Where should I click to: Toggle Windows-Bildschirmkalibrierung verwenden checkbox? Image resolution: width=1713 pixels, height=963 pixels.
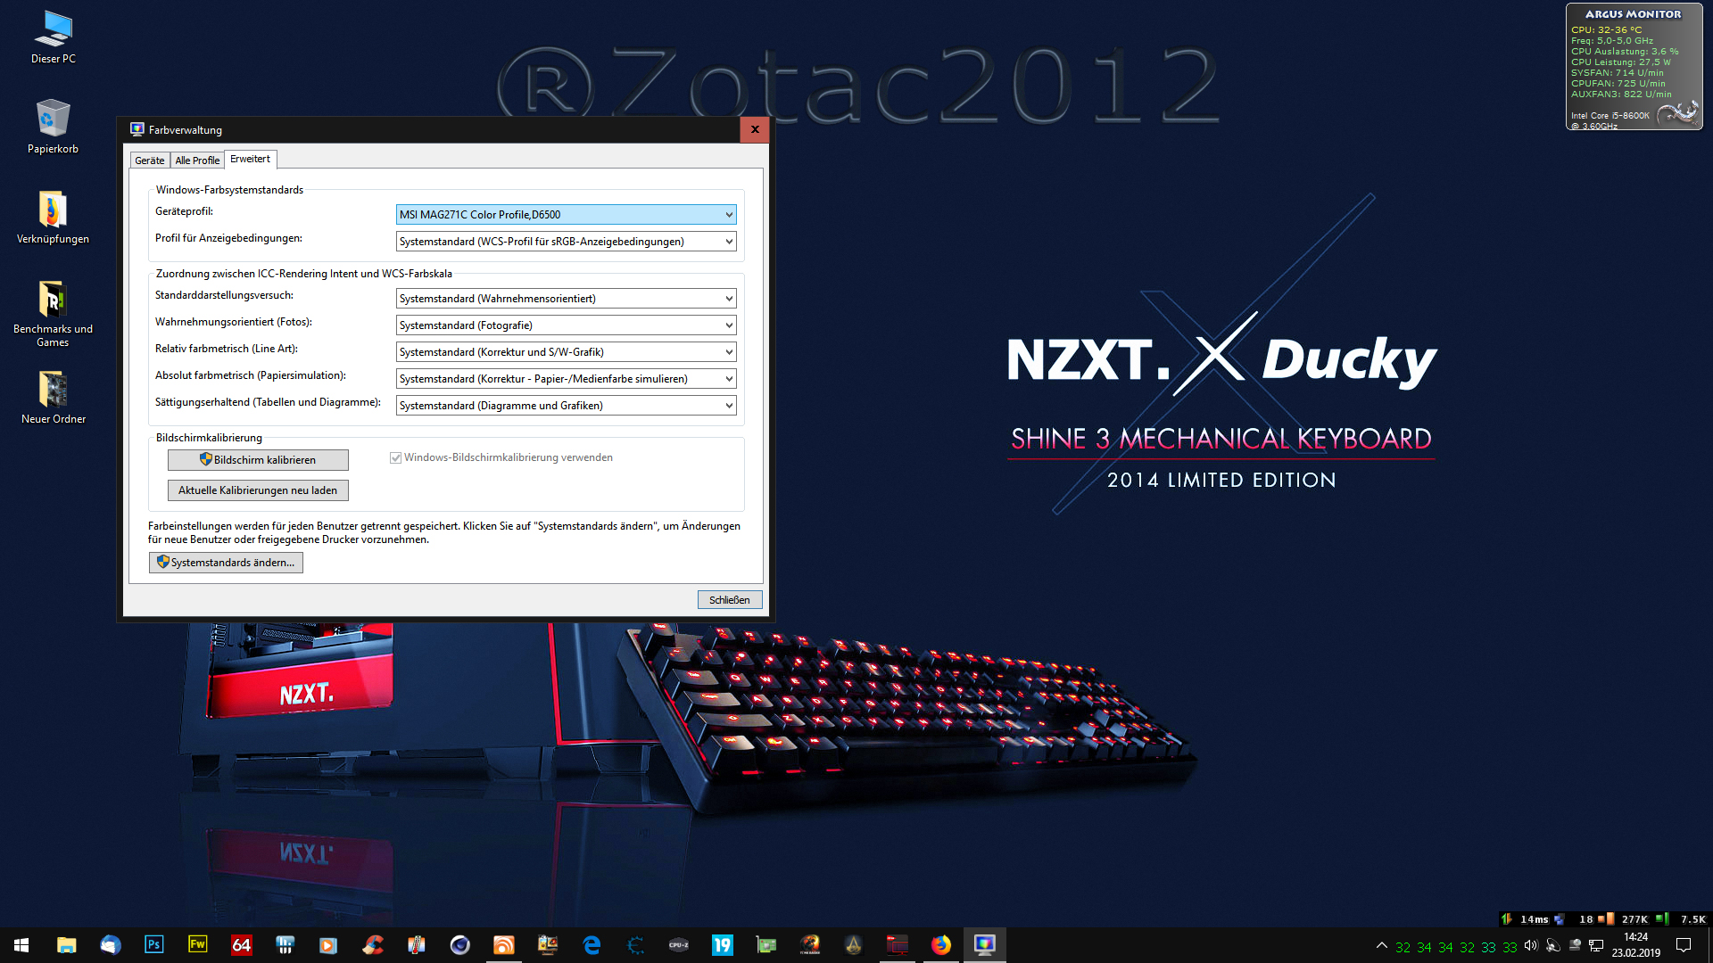pyautogui.click(x=395, y=457)
